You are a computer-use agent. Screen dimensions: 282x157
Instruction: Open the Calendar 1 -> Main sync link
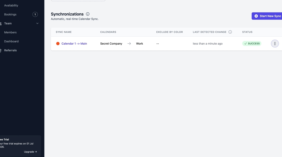coord(74,44)
